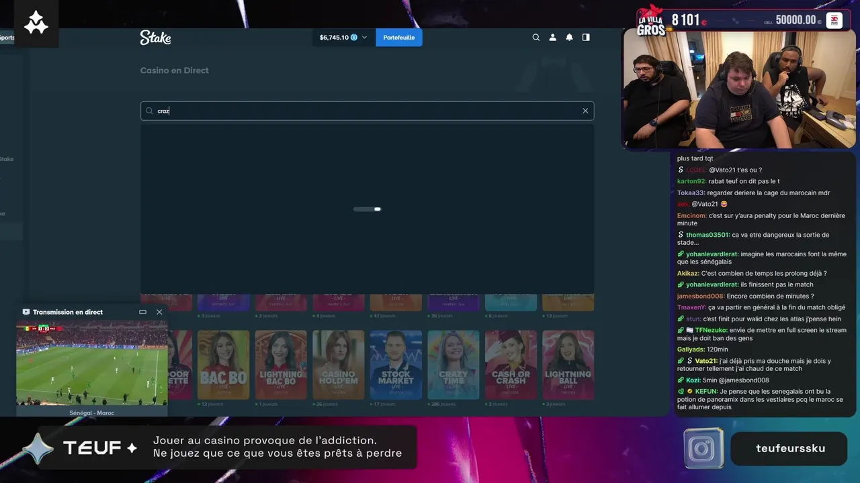This screenshot has height=483, width=860.
Task: Clear the search field with X
Action: (x=585, y=111)
